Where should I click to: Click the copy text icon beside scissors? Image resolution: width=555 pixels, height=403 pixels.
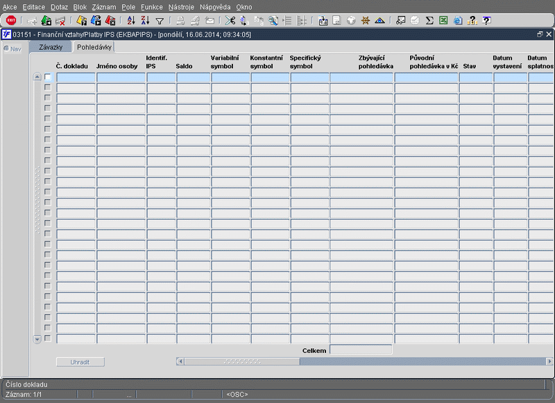(244, 21)
